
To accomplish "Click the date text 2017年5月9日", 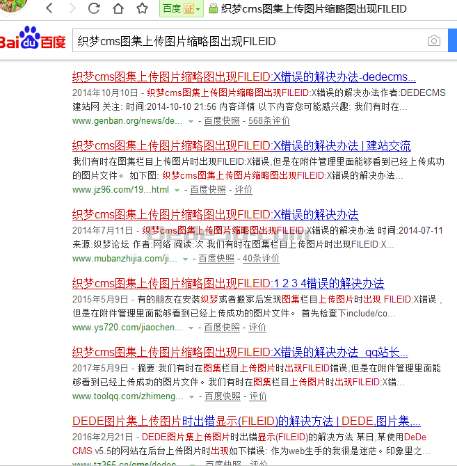I will pyautogui.click(x=100, y=368).
